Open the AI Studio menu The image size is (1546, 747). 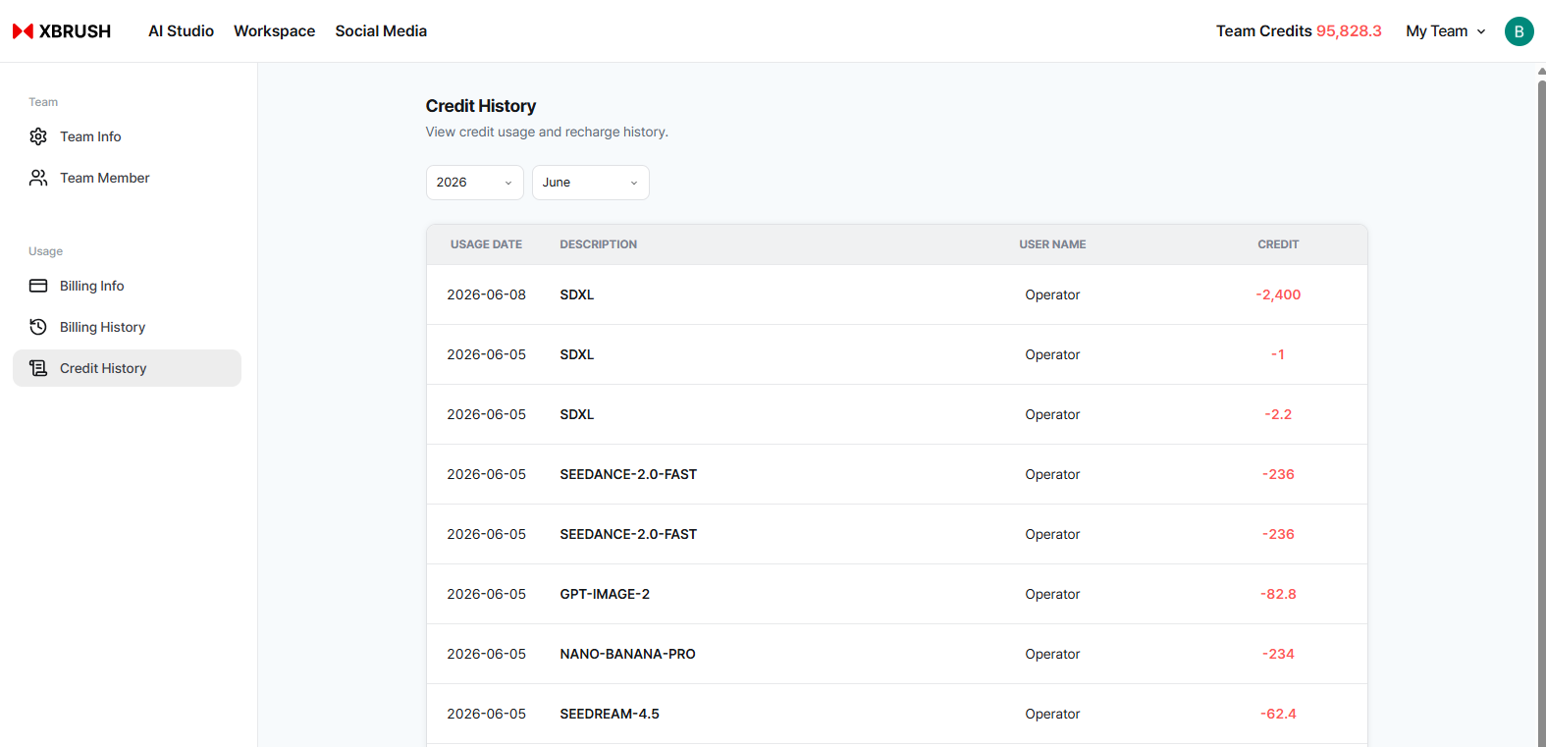pos(181,31)
